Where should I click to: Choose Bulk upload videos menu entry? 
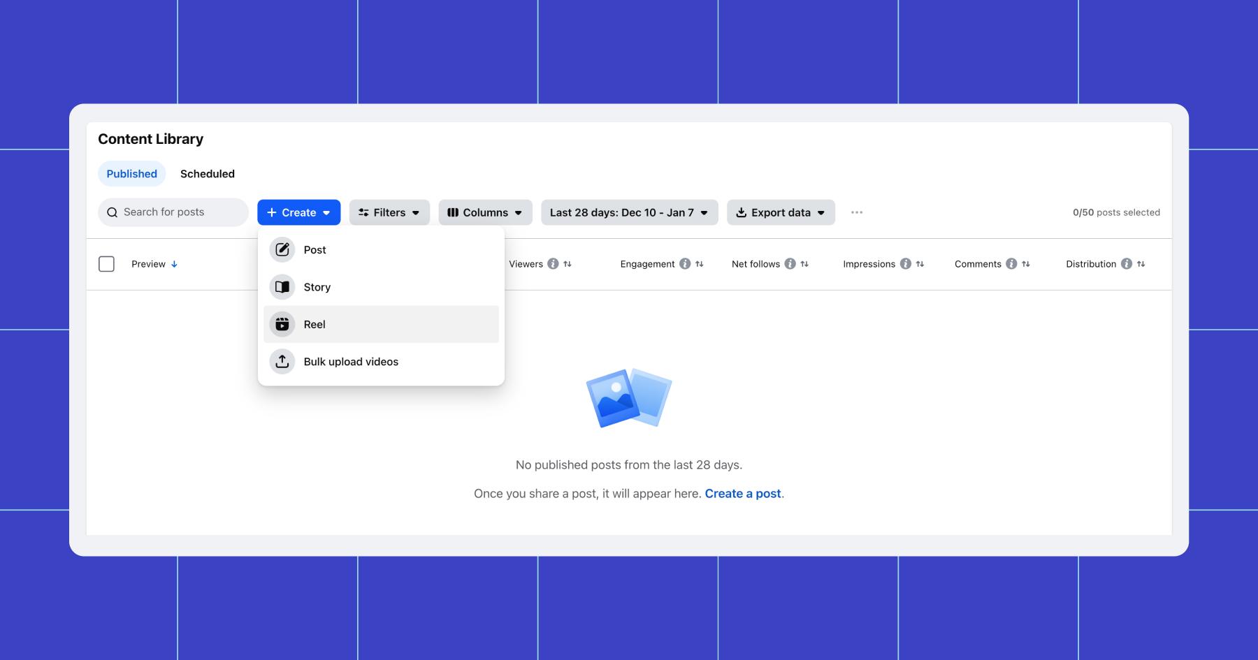[x=381, y=361]
